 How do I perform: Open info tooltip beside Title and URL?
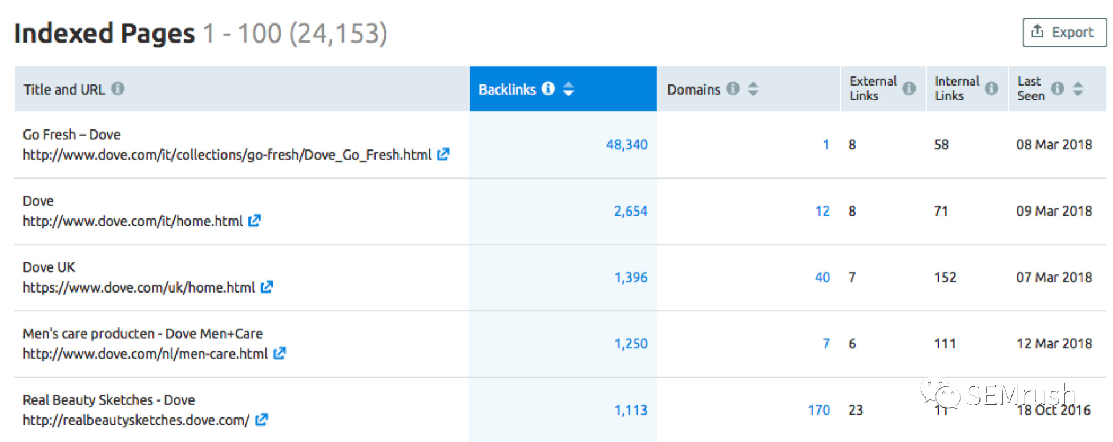pyautogui.click(x=118, y=88)
